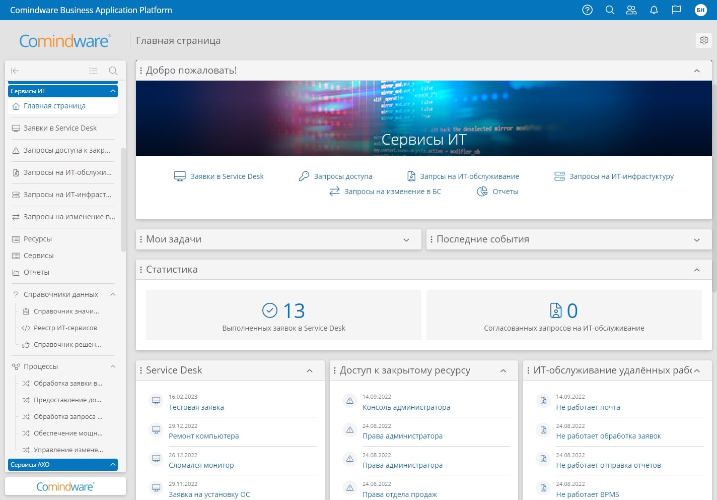Click the main page vertical scrollbar
The width and height of the screenshot is (717, 500).
(714, 187)
